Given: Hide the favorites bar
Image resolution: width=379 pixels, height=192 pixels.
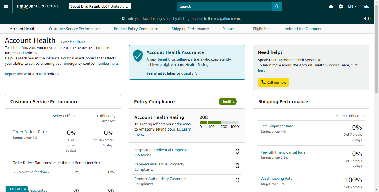Looking at the screenshot, I should (x=367, y=19).
